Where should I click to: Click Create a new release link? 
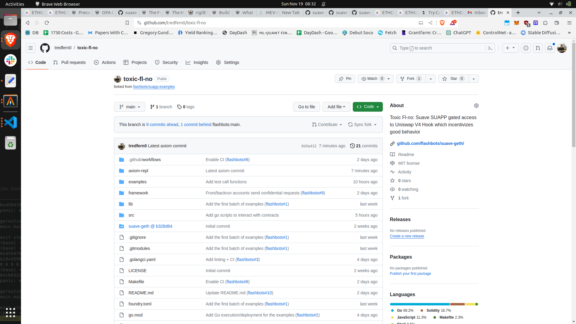[x=407, y=236]
